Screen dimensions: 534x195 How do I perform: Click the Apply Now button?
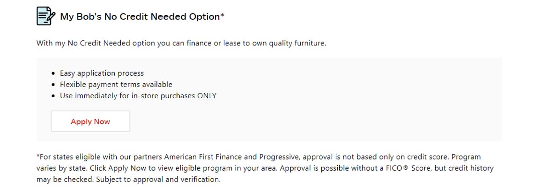point(90,121)
